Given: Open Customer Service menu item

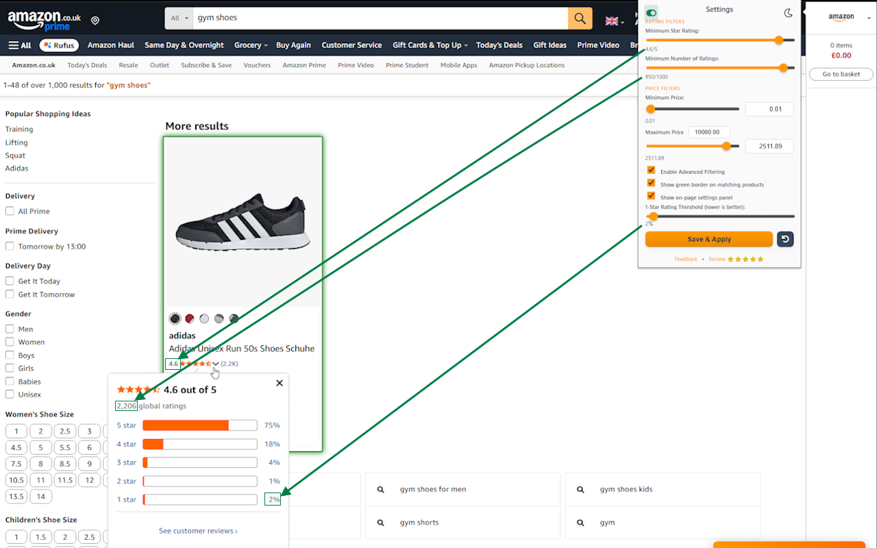Looking at the screenshot, I should [351, 45].
